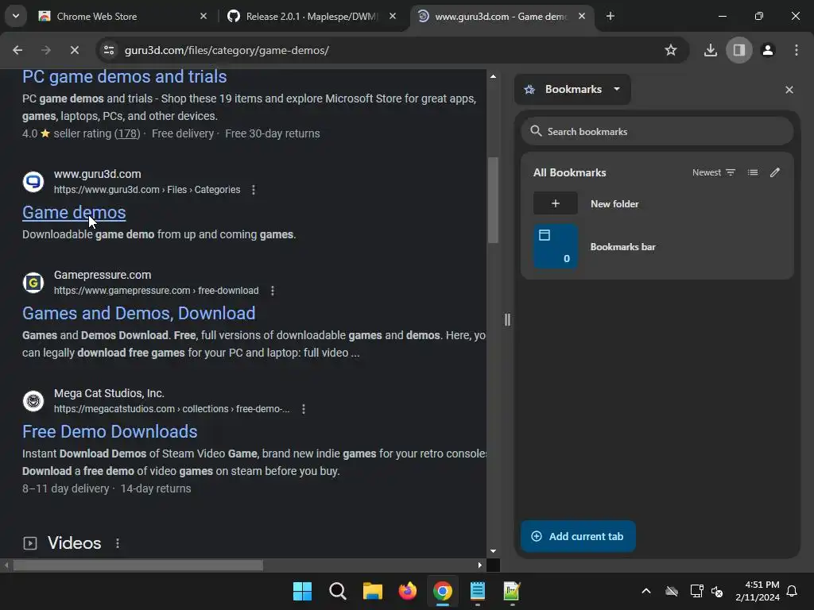
Task: Open the clock showing 4:51 PM
Action: [758, 591]
